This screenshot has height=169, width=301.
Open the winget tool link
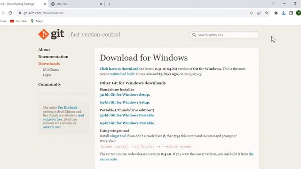point(118,136)
